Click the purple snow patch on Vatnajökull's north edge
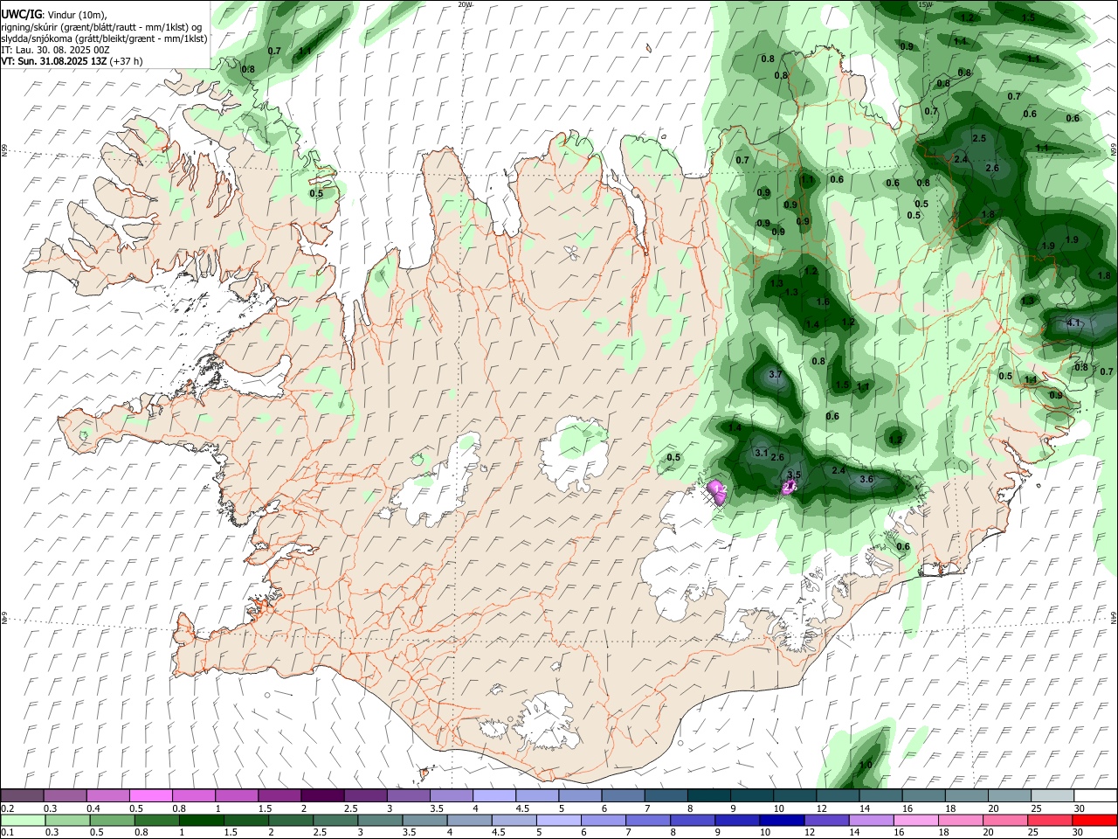The height and width of the screenshot is (839, 1118). tap(718, 492)
